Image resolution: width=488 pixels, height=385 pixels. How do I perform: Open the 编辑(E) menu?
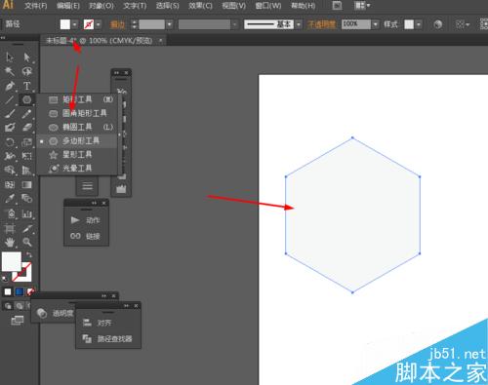[68, 6]
